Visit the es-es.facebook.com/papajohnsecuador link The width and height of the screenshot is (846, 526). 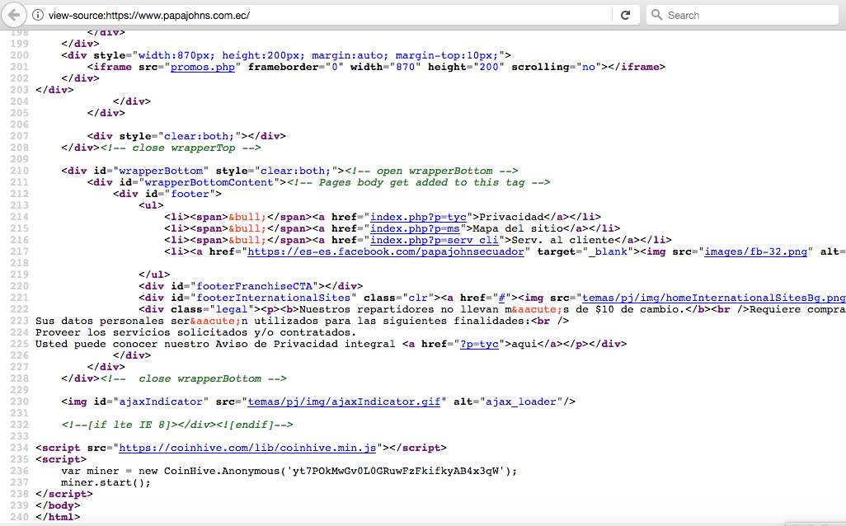pyautogui.click(x=386, y=251)
